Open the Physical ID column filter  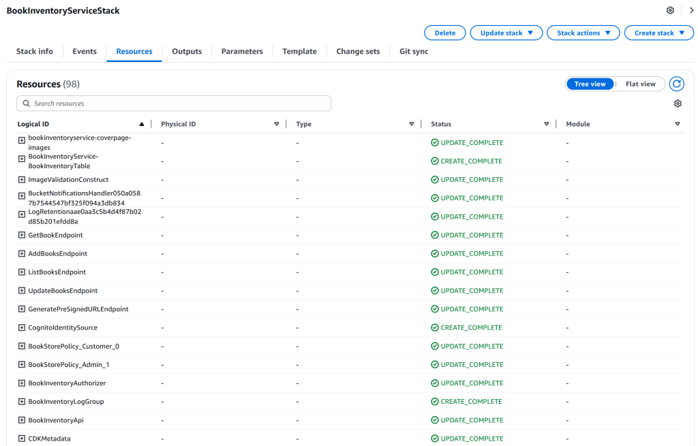click(x=277, y=124)
